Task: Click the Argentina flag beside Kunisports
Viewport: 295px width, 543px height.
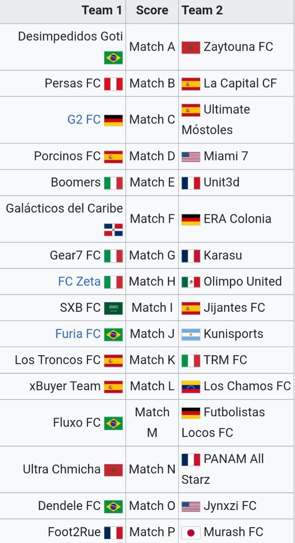Action: (x=191, y=334)
